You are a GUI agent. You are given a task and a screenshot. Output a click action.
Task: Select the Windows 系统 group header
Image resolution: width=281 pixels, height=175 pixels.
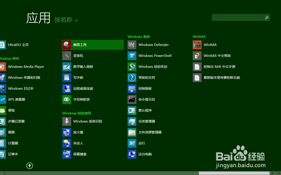(x=139, y=37)
